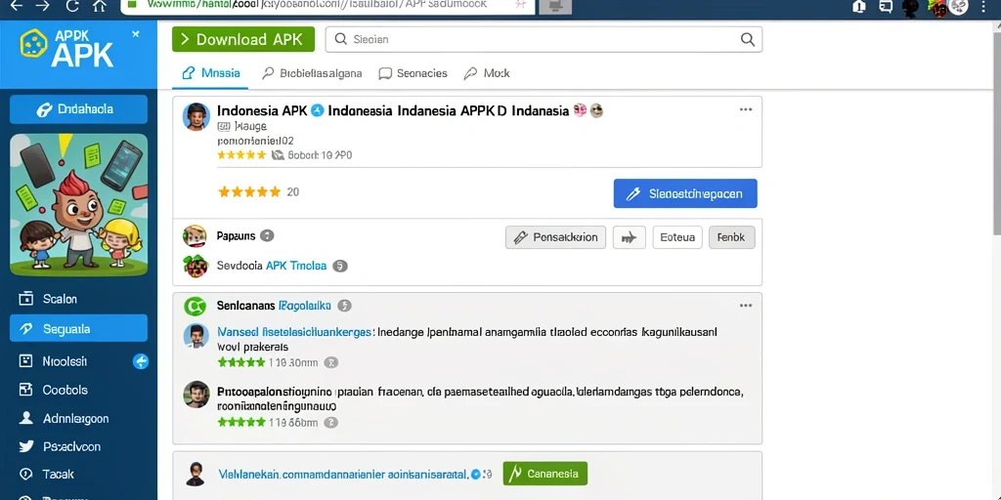This screenshot has height=500, width=1001.
Task: Open the cartoon characters APK thumbnail
Action: coord(78,204)
